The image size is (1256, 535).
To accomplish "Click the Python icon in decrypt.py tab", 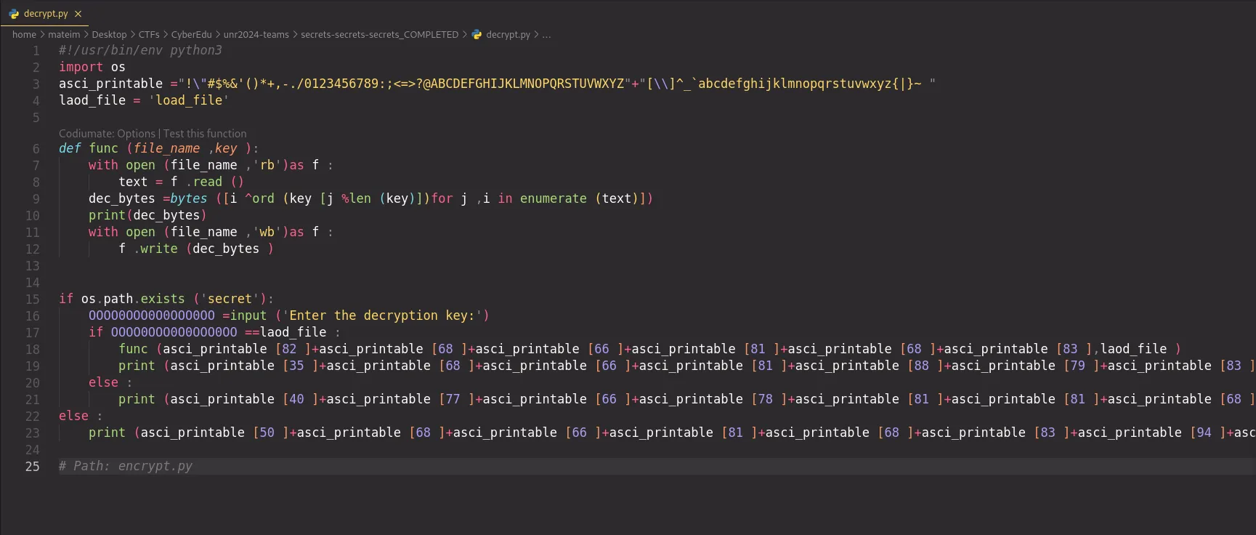I will coord(14,14).
